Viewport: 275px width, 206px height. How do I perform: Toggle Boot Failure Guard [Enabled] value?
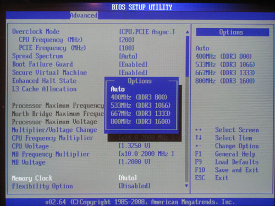(x=133, y=64)
